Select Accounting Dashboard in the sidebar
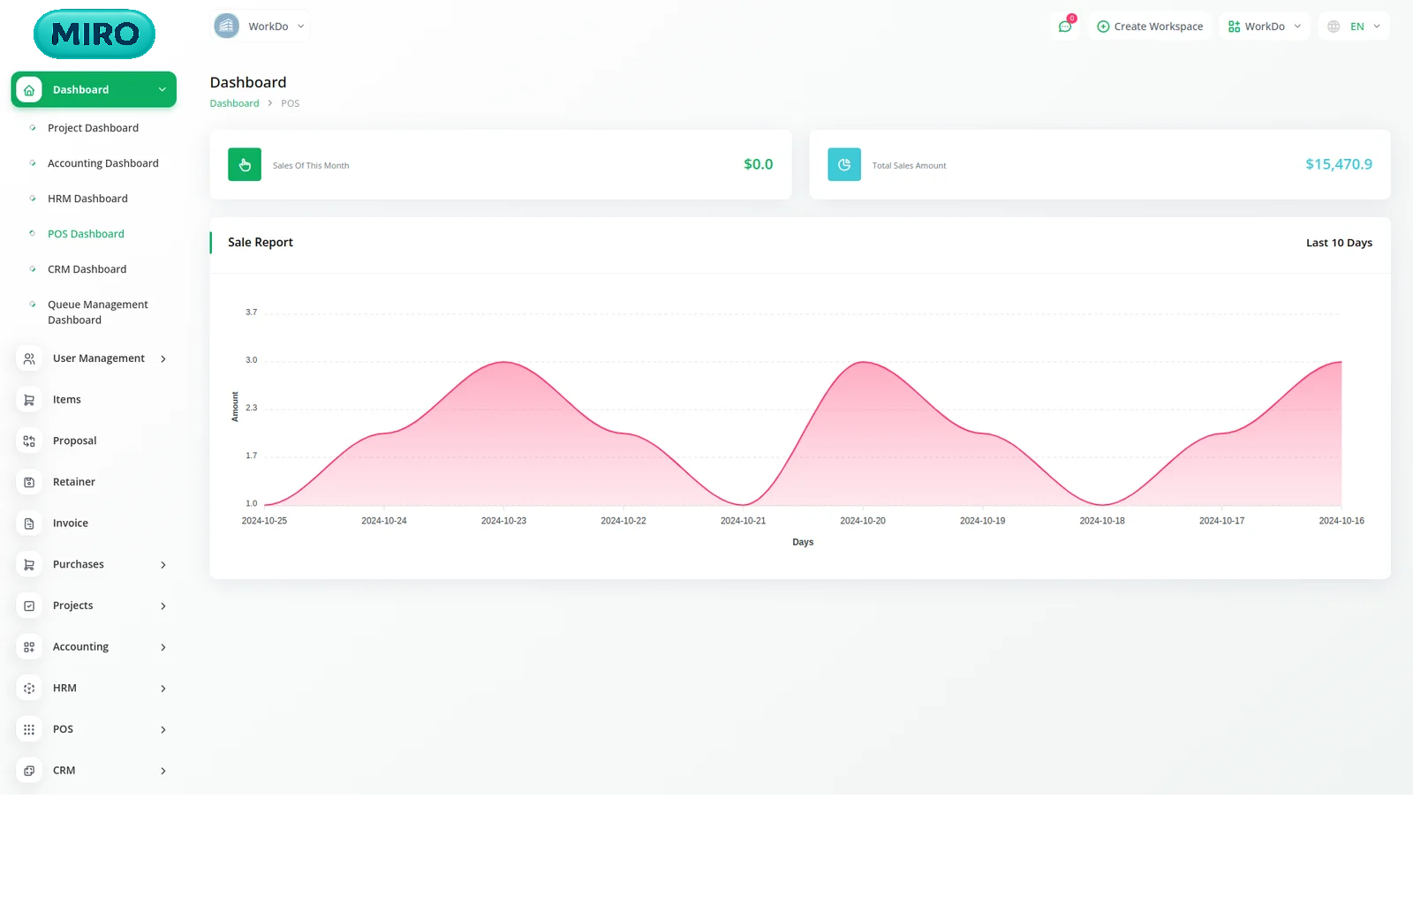 coord(102,163)
